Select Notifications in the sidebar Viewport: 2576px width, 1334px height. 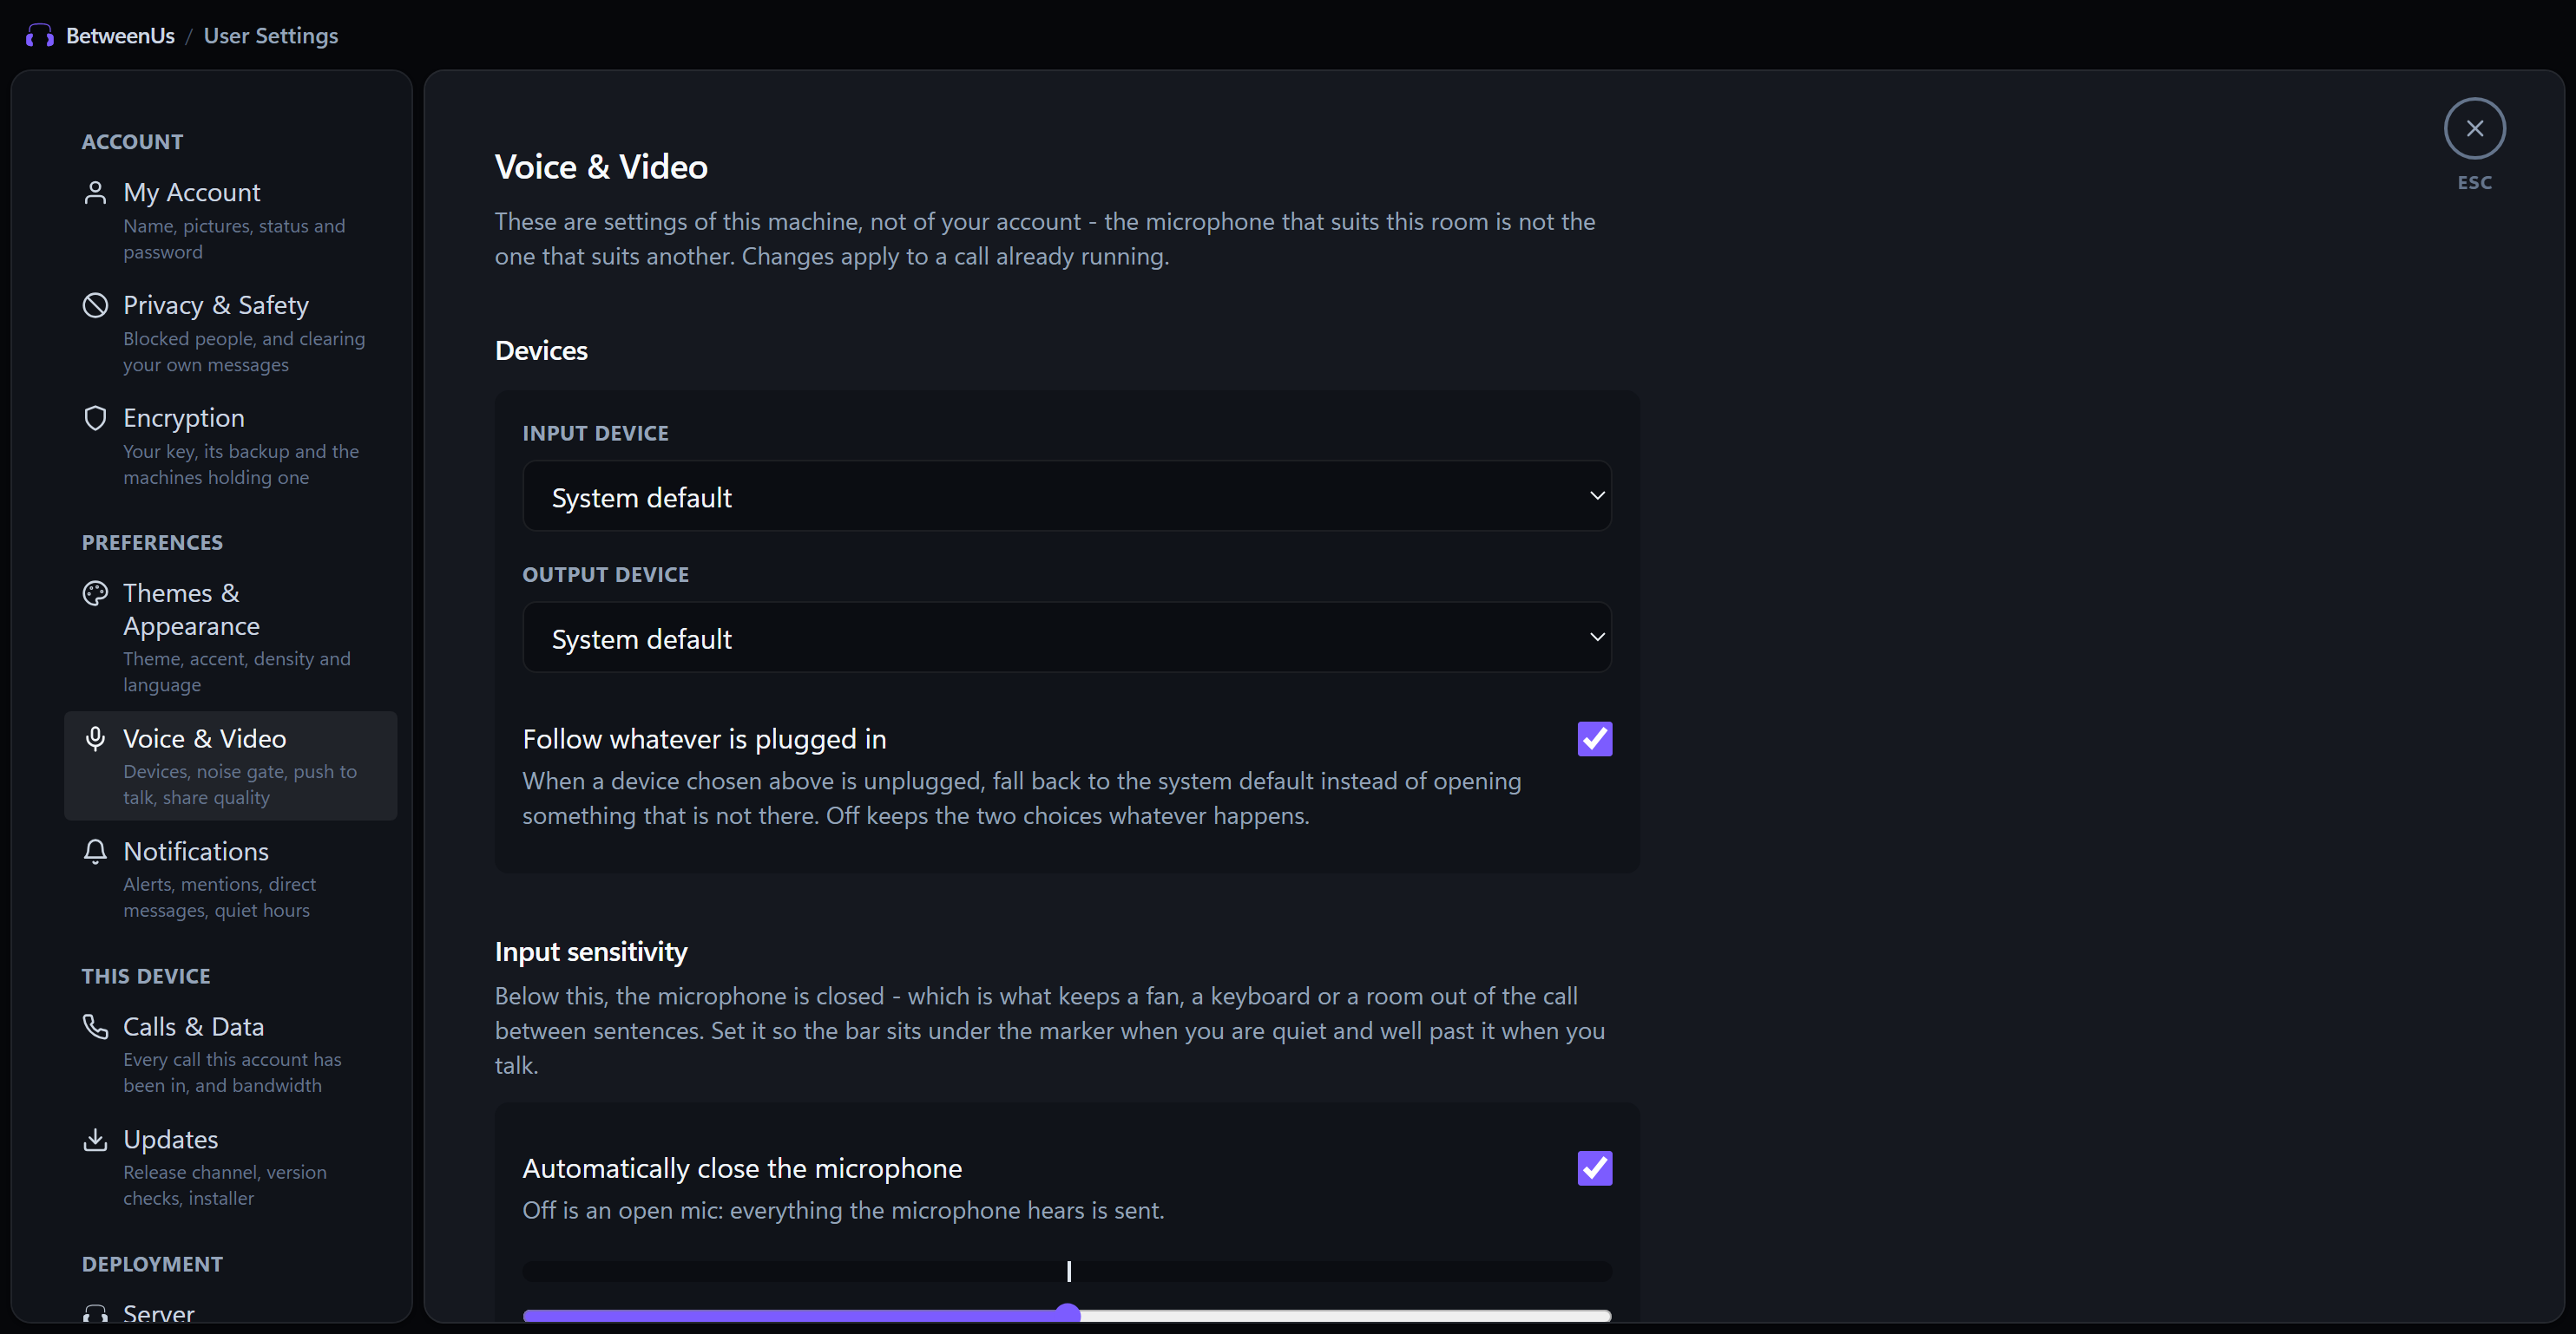(x=231, y=880)
